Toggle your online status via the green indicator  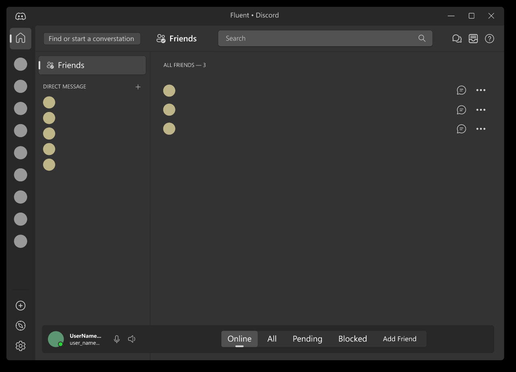[x=61, y=344]
